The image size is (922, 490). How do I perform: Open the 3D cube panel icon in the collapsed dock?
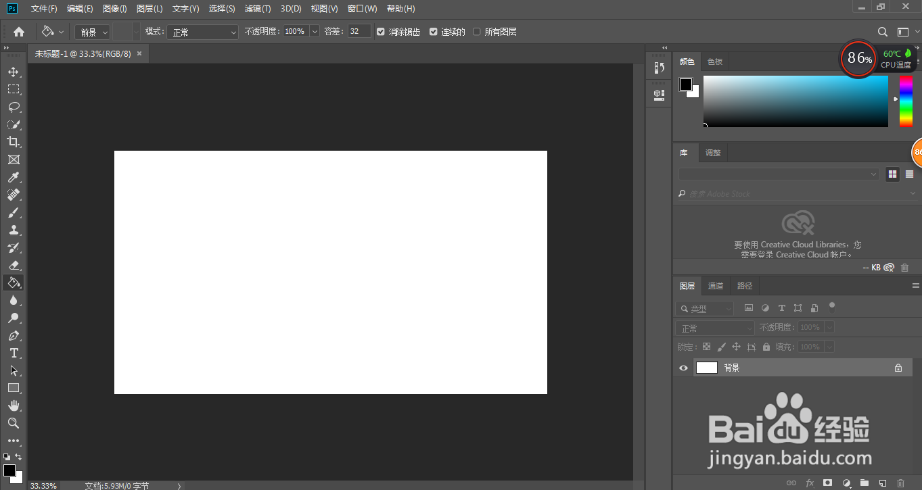tap(659, 95)
